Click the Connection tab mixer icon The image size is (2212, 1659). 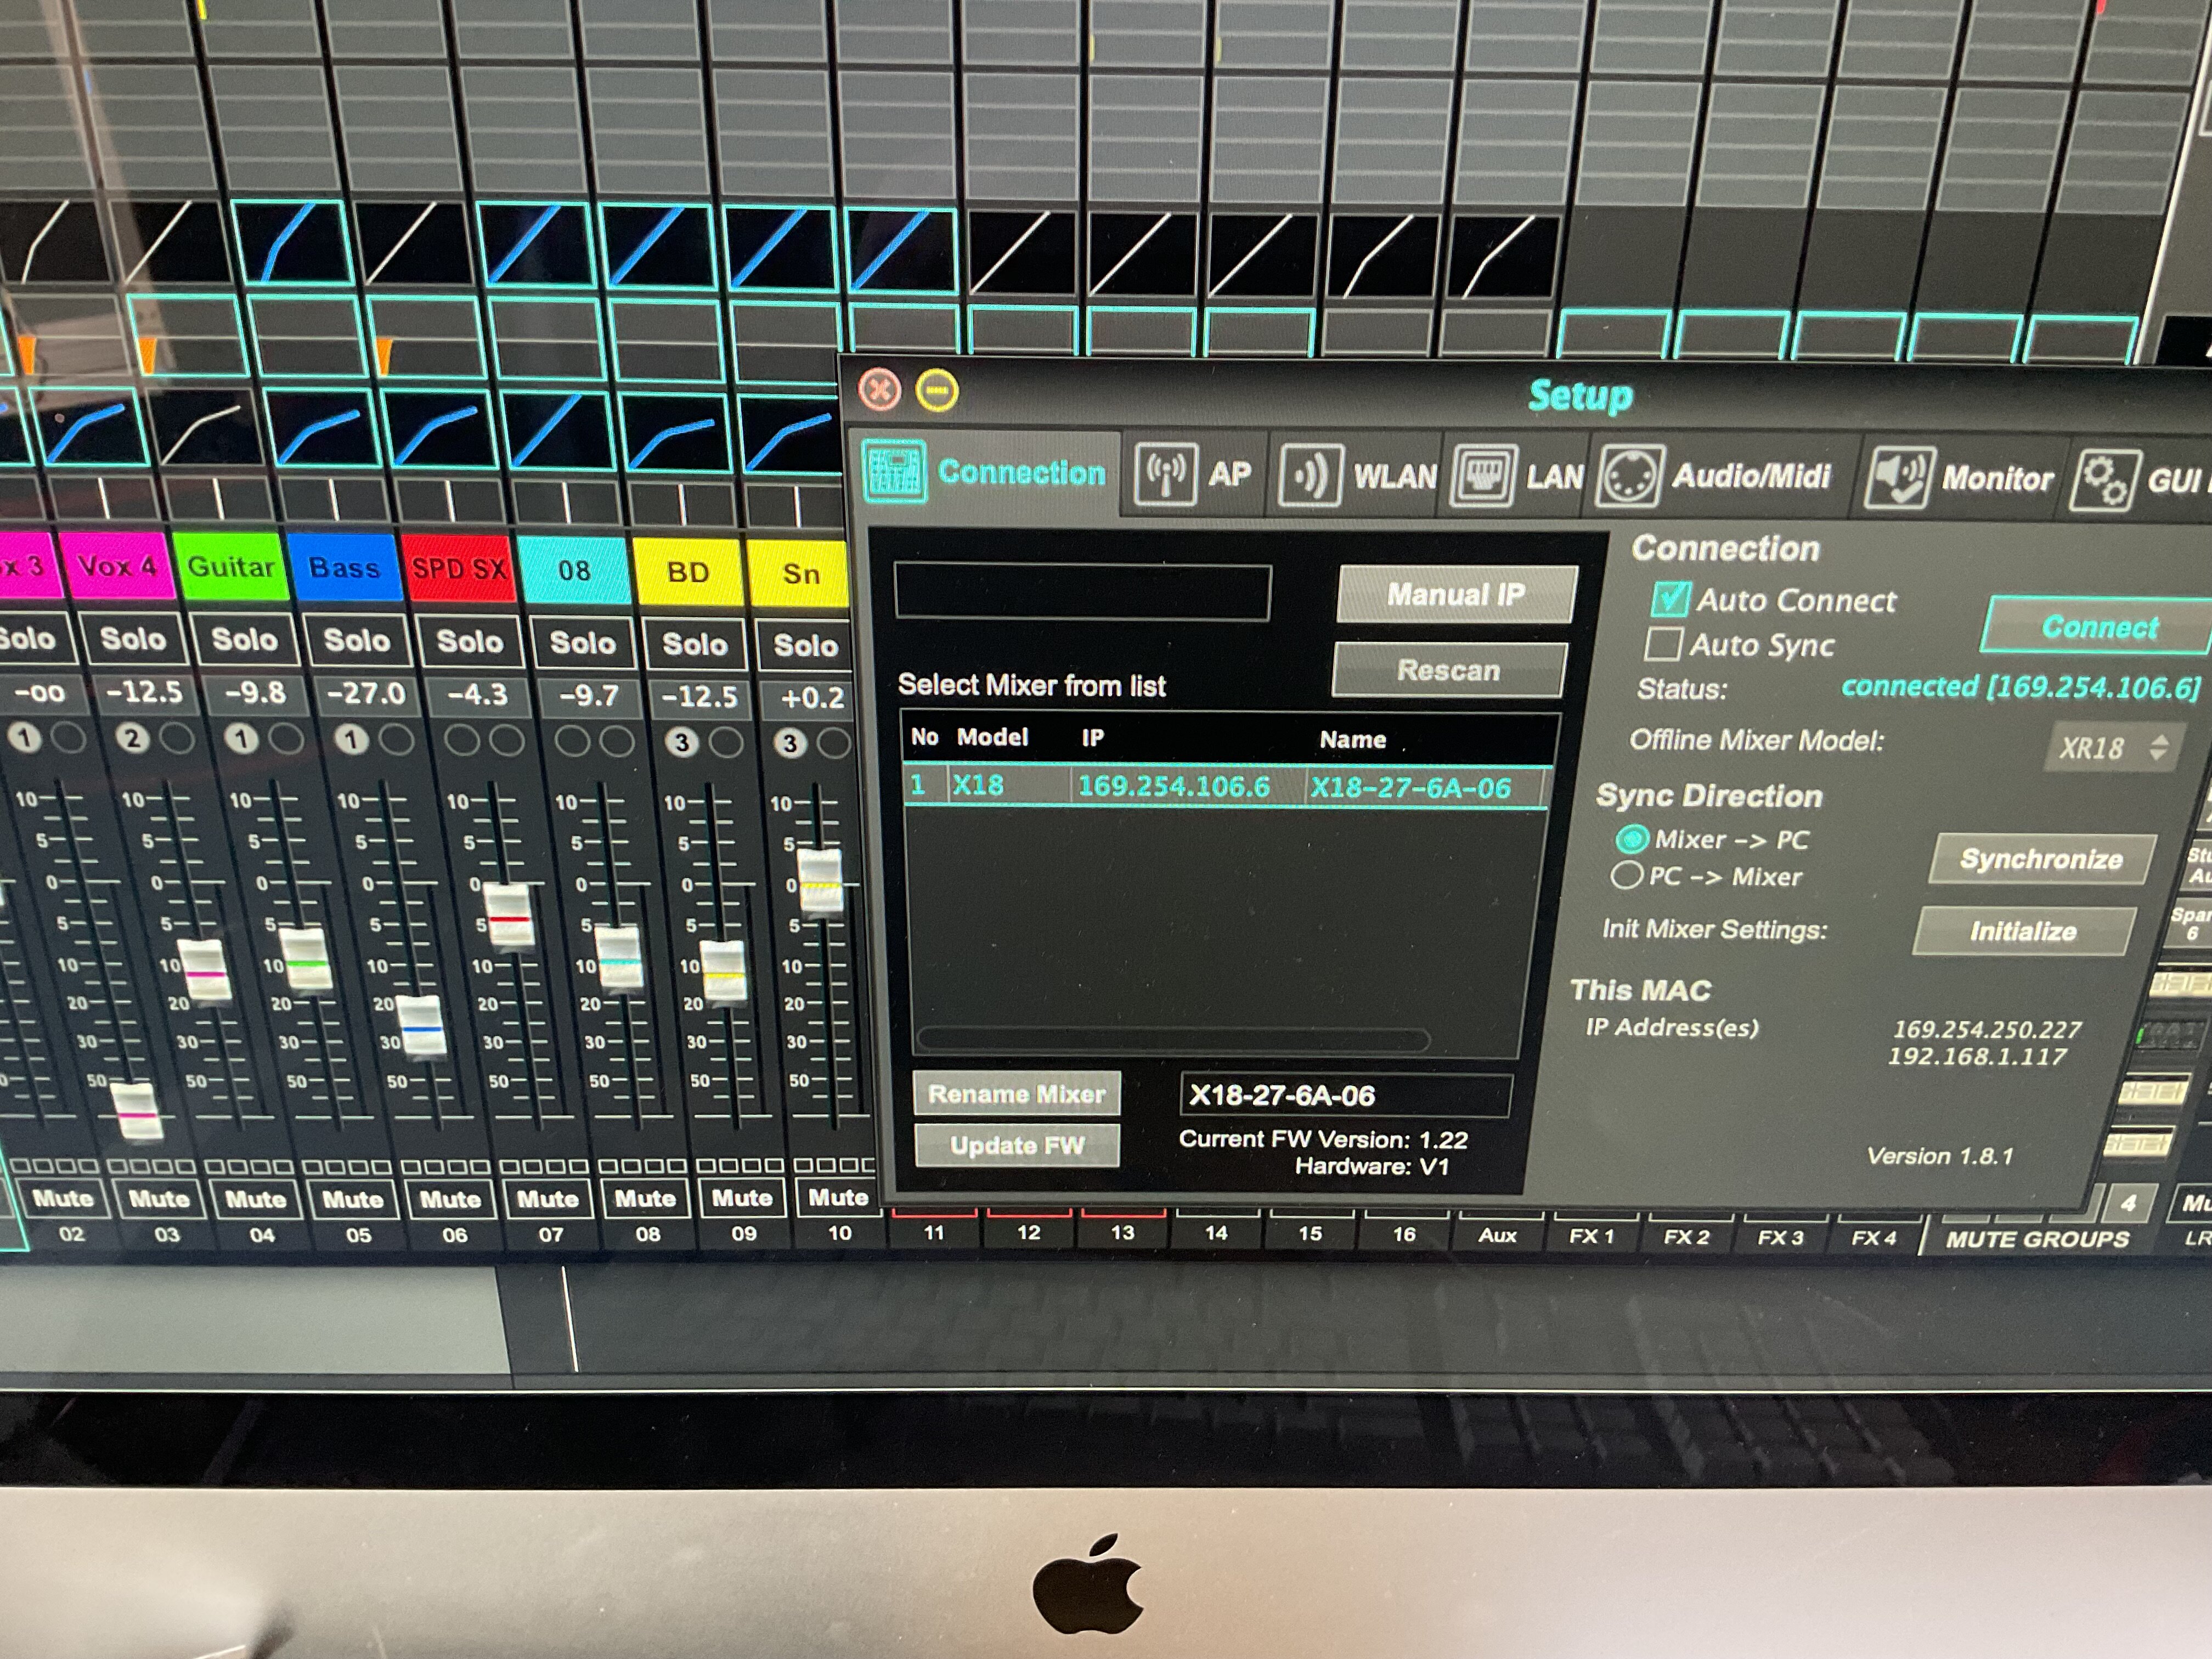click(893, 470)
